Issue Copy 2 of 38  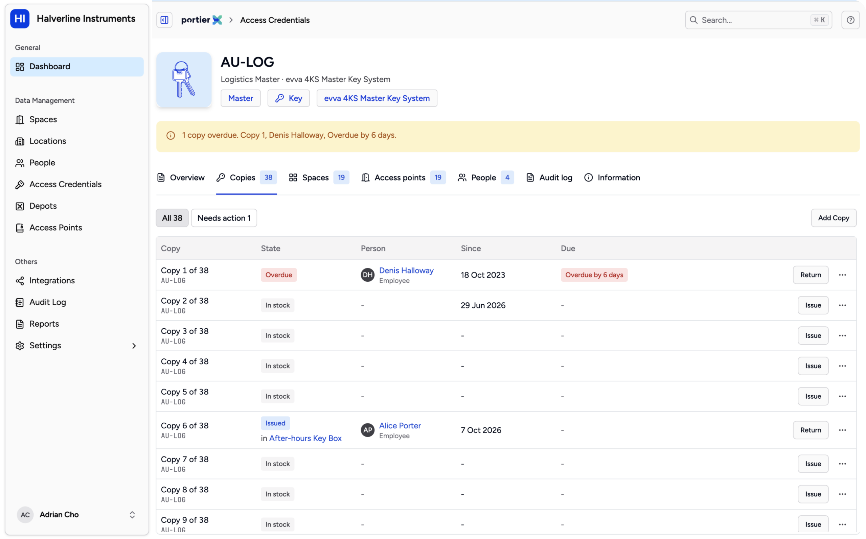click(x=813, y=305)
